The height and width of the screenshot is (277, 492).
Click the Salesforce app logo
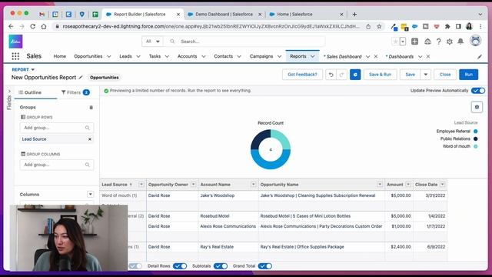(15, 41)
